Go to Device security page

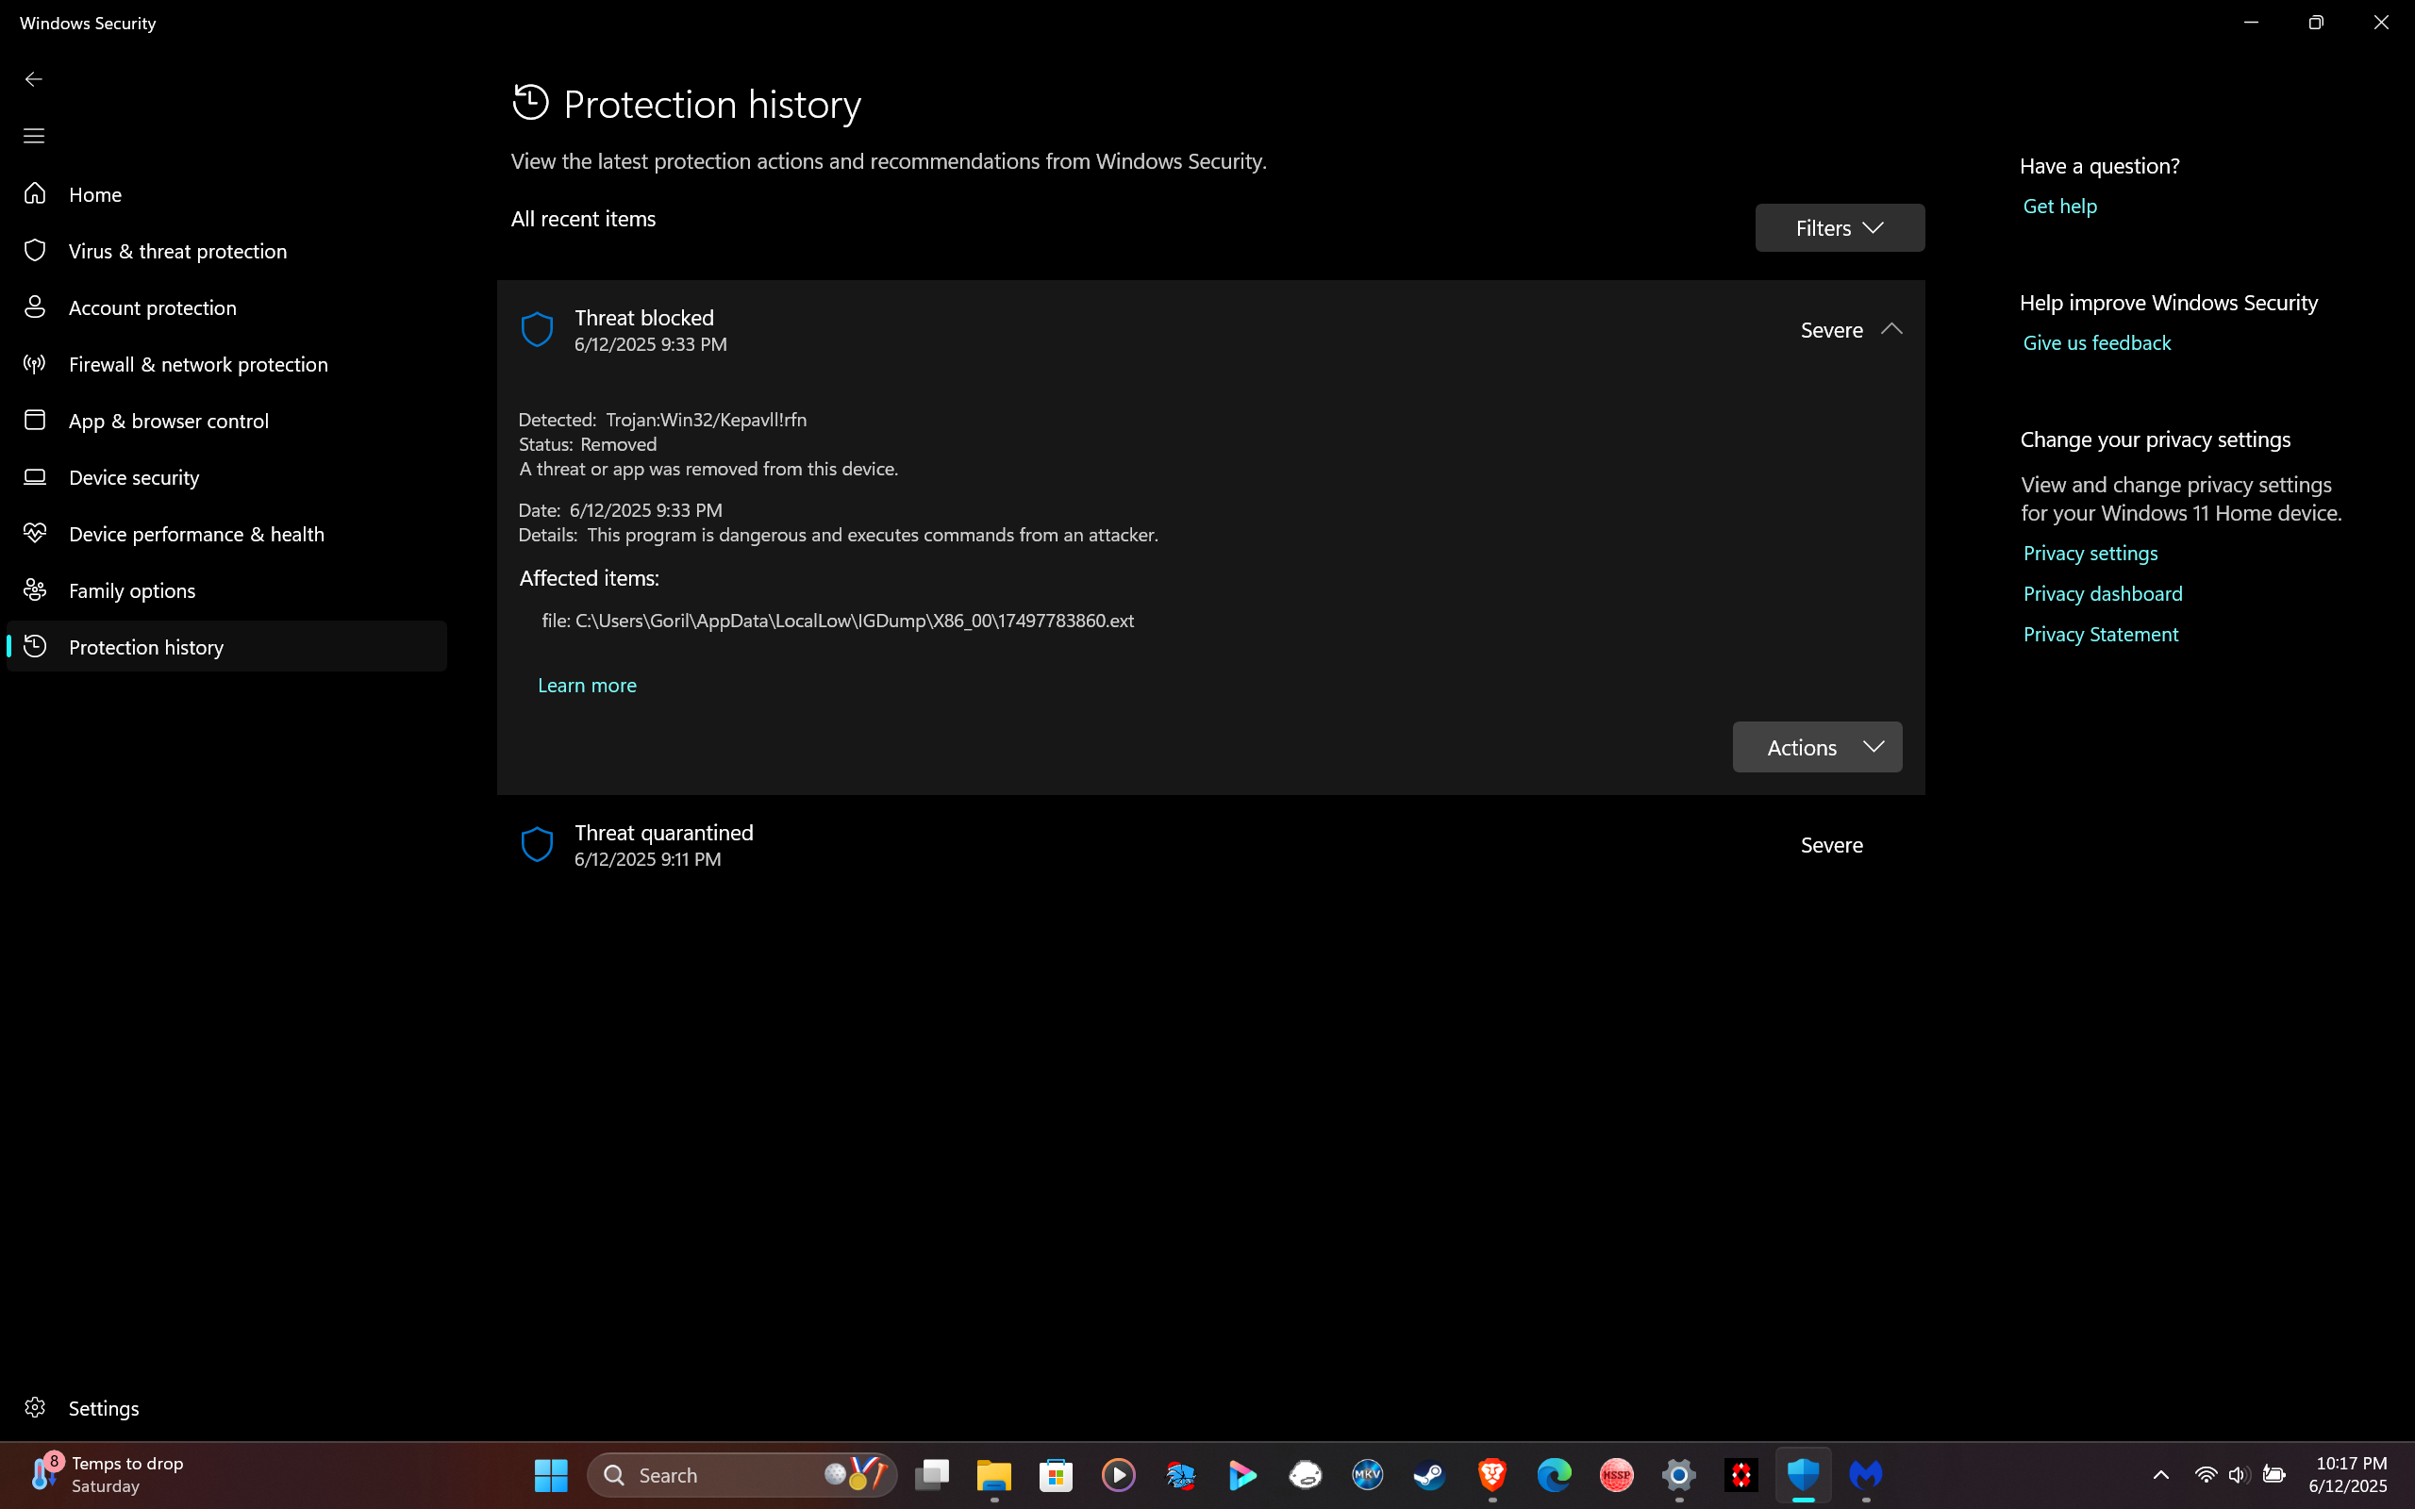134,478
